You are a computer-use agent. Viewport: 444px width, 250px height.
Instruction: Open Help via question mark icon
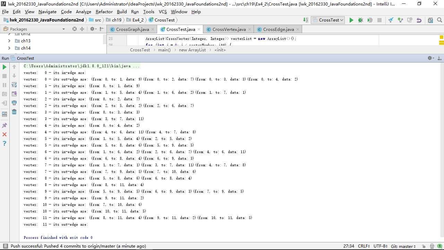(5, 143)
